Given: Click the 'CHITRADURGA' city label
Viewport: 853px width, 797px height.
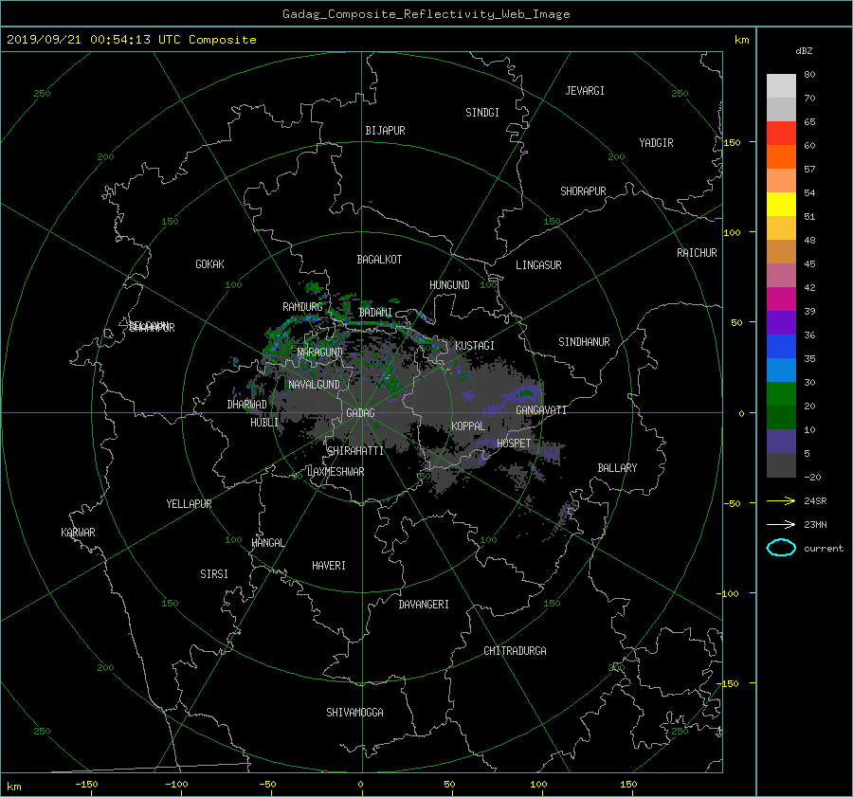Looking at the screenshot, I should pos(515,651).
